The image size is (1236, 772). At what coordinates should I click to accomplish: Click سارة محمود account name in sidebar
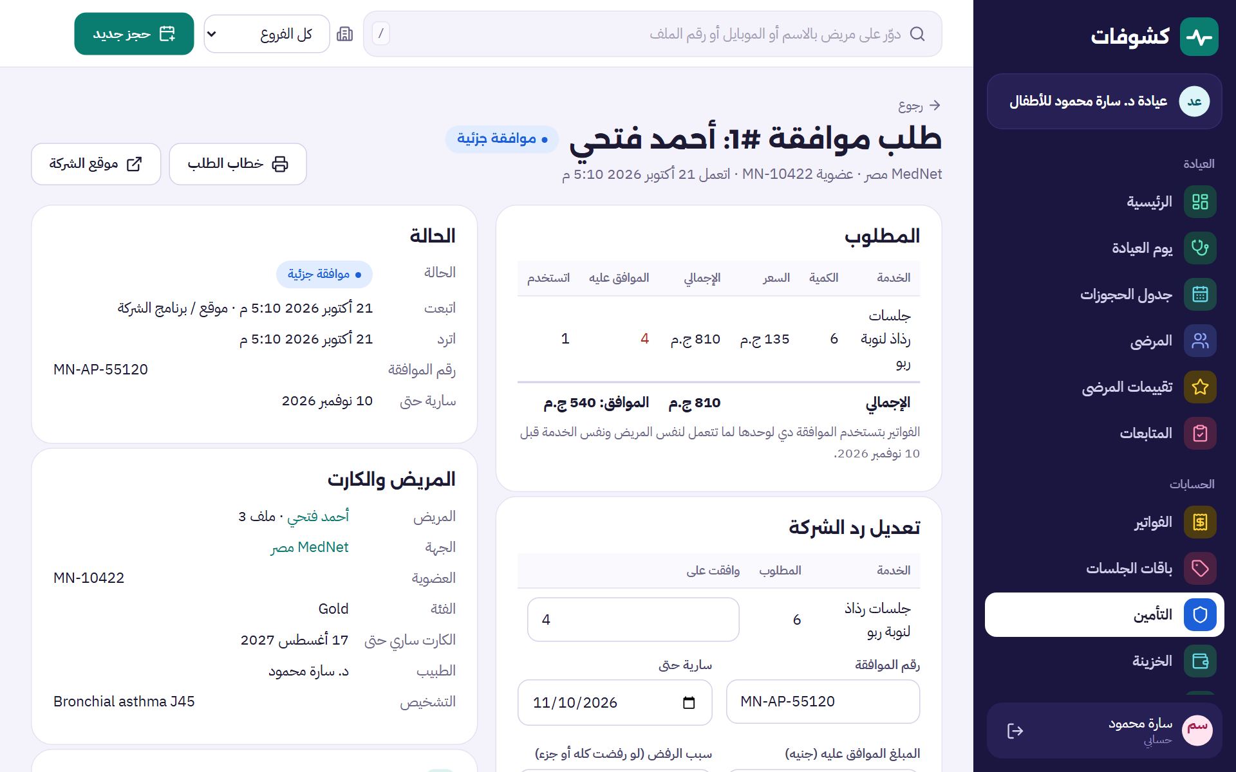pyautogui.click(x=1140, y=724)
